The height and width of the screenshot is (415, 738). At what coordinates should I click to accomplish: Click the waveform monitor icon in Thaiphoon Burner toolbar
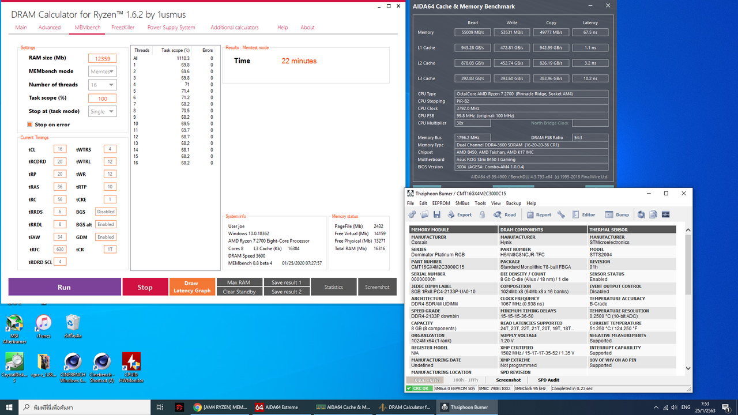[665, 214]
